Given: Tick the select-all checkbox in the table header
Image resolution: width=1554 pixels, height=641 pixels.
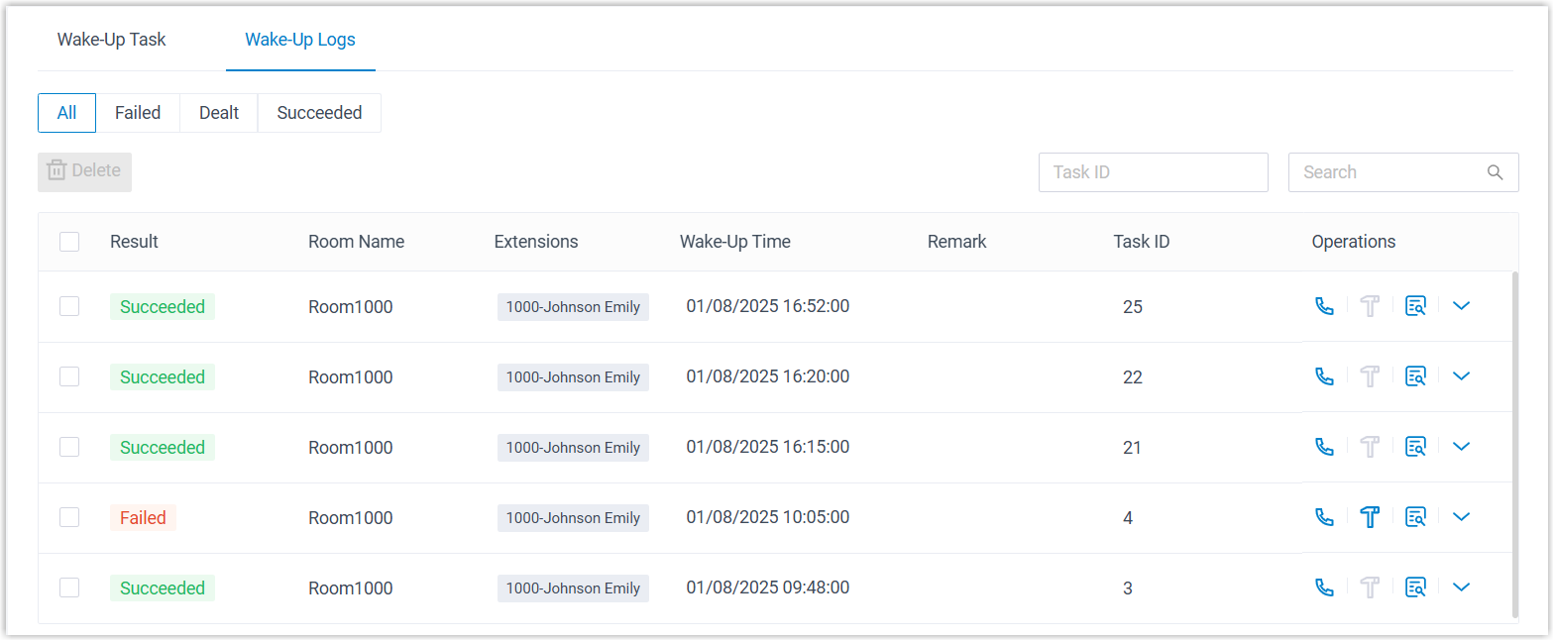Looking at the screenshot, I should click(69, 242).
